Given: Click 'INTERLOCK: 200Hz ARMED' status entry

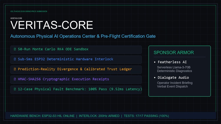Looking at the screenshot, I should pos(99,116).
